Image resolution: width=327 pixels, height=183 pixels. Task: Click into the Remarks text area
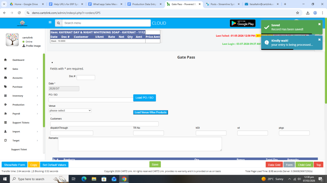[140, 144]
